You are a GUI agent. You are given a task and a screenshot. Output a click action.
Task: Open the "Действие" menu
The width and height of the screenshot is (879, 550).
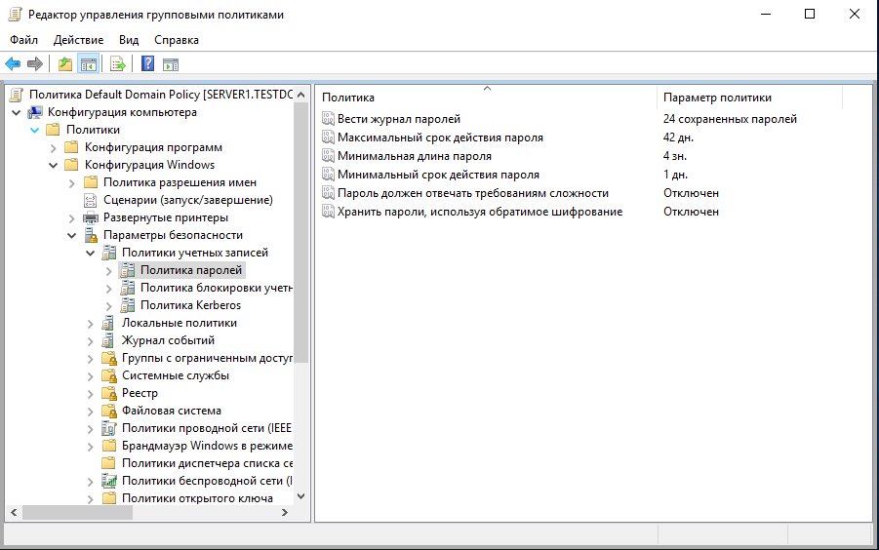click(78, 40)
